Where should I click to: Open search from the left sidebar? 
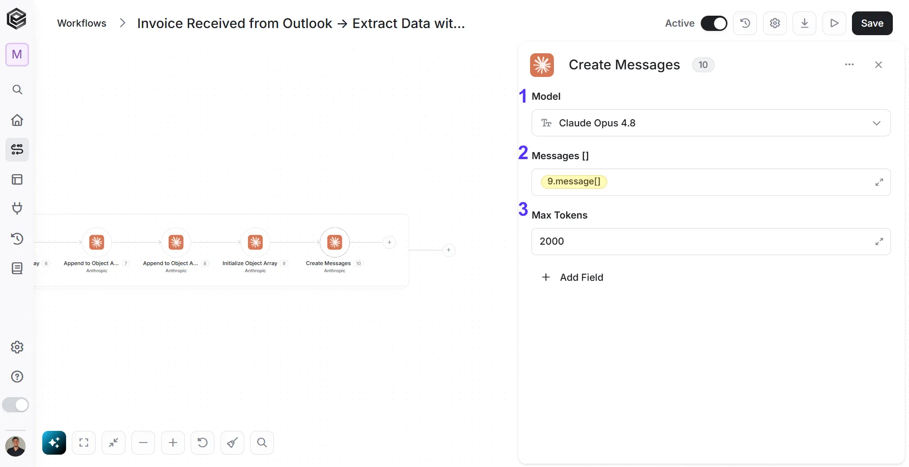point(17,90)
